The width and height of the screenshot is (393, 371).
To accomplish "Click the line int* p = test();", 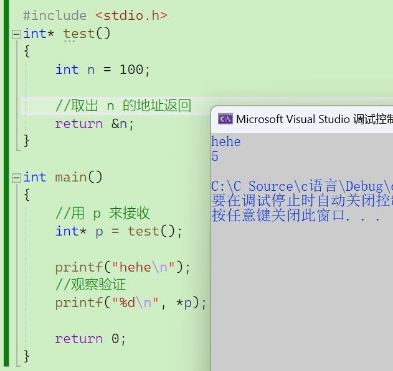I will pyautogui.click(x=118, y=231).
